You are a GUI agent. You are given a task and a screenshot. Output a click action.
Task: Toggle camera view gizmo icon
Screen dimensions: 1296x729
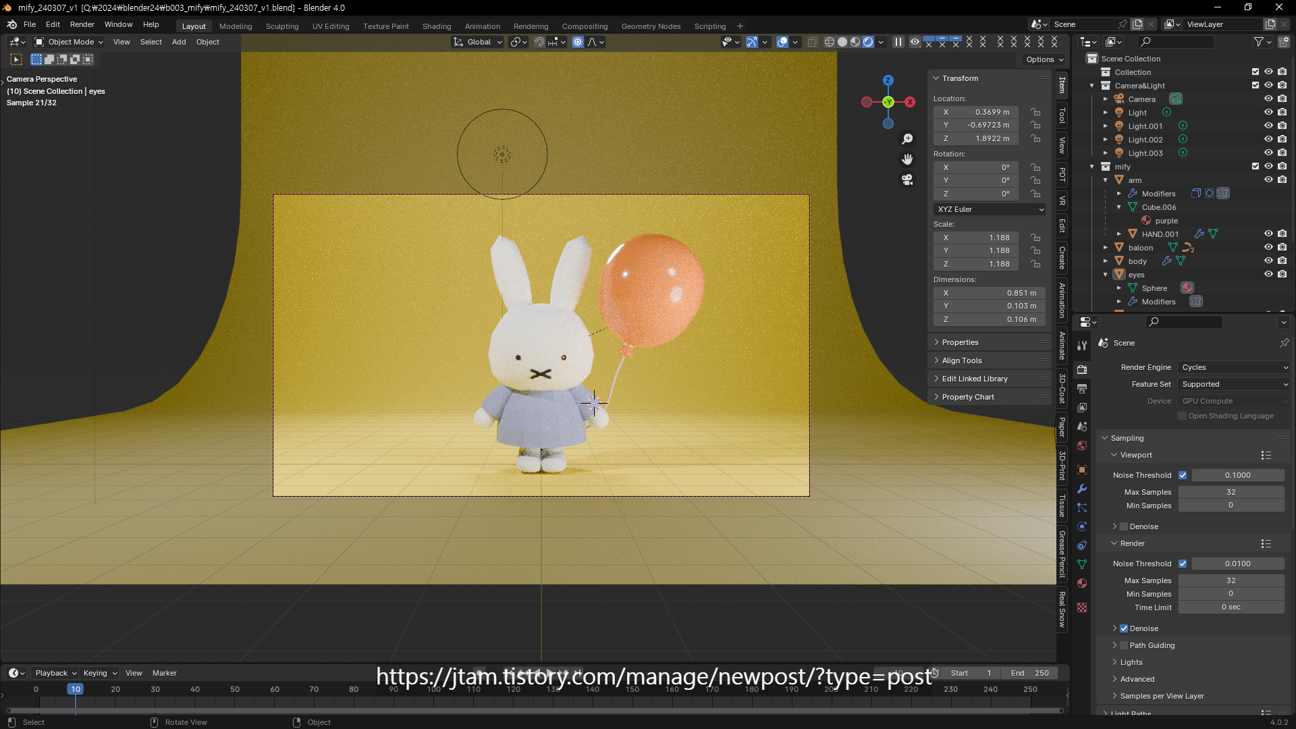click(907, 180)
